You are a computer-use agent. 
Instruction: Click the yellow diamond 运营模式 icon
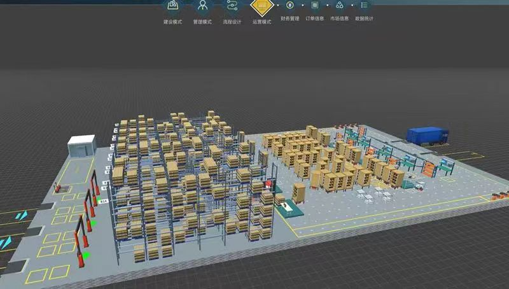tap(261, 6)
